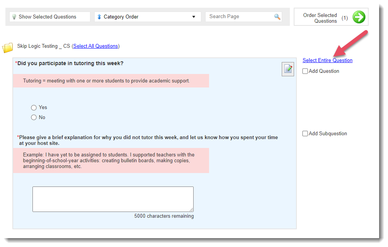Click the 'Tutoring = meeting with one' help text
Screen dimensions: 388x247
click(106, 81)
